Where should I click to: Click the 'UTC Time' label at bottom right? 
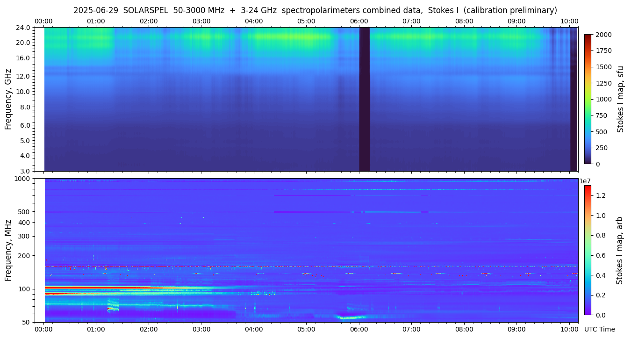pyautogui.click(x=599, y=329)
